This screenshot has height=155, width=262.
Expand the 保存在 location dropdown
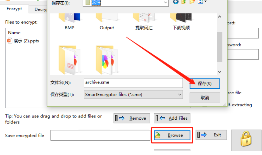tap(165, 2)
